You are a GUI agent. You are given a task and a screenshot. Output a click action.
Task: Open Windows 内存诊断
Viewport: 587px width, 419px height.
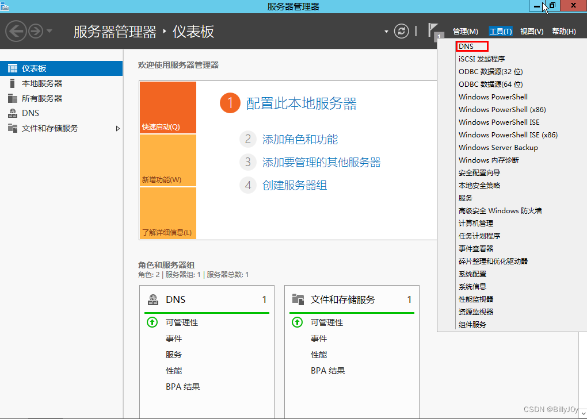(489, 160)
